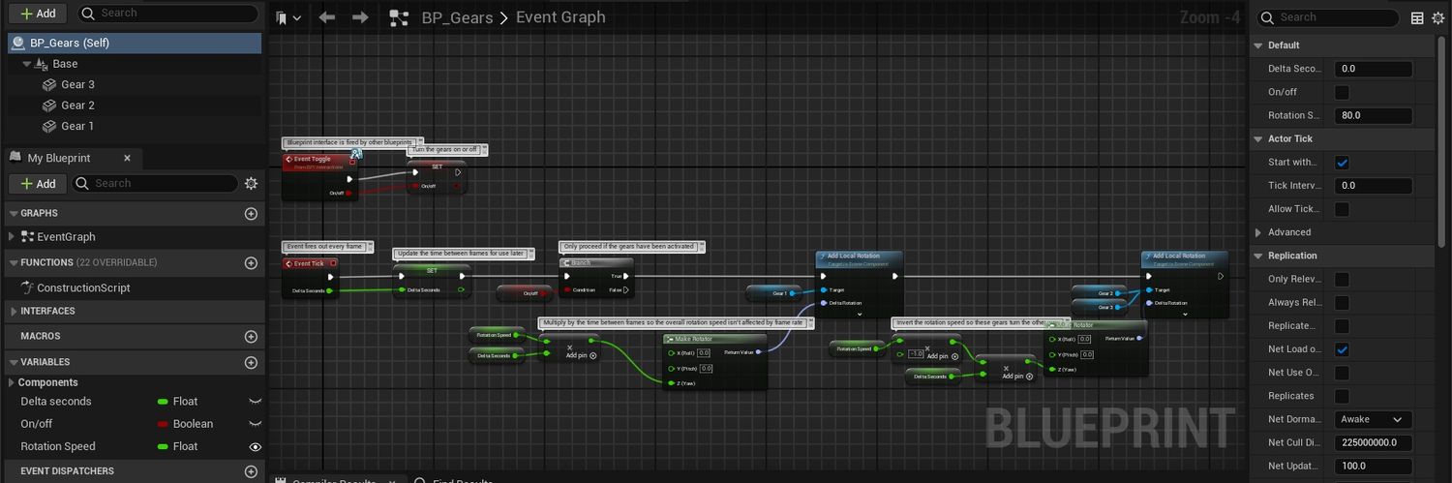Select Gear 3 mesh component icon
The image size is (1452, 483).
pos(49,84)
